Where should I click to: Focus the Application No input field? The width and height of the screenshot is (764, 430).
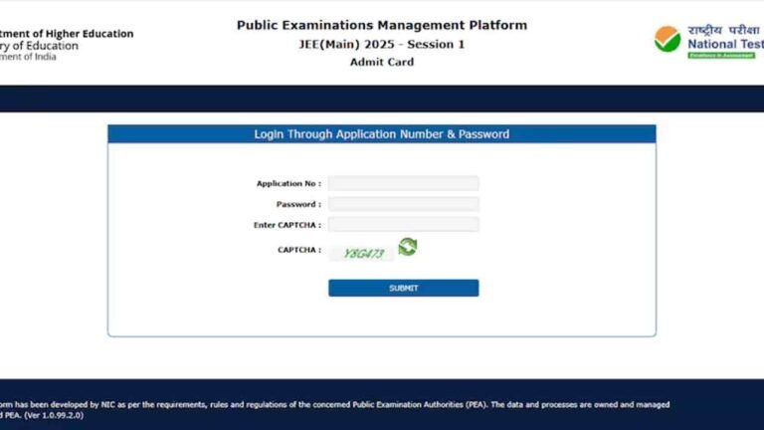point(403,183)
